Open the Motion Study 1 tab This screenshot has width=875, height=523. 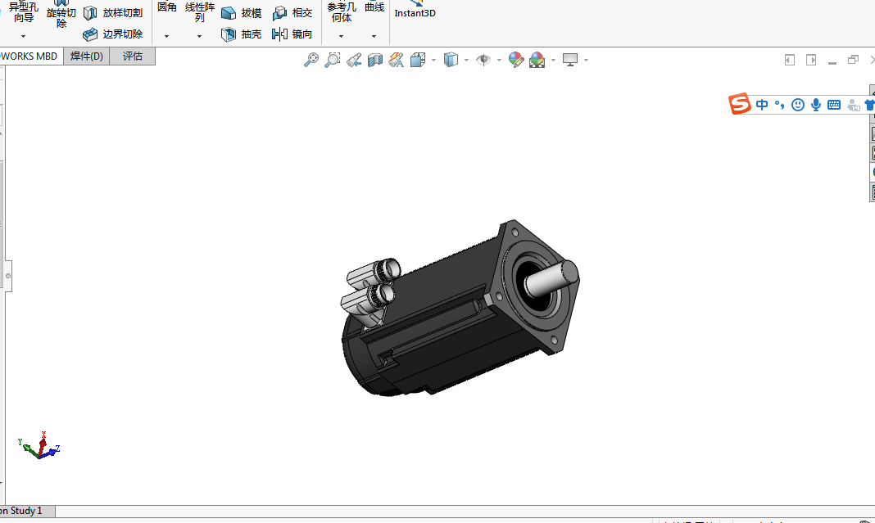(27, 511)
